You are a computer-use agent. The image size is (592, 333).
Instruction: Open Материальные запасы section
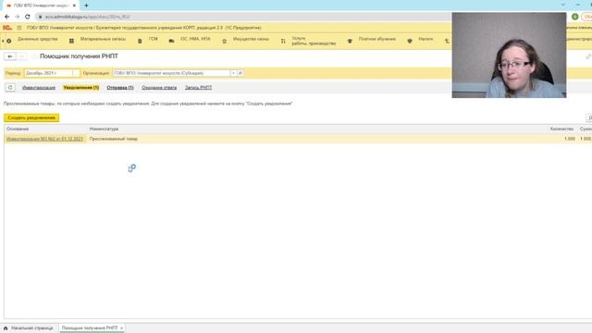(x=103, y=39)
